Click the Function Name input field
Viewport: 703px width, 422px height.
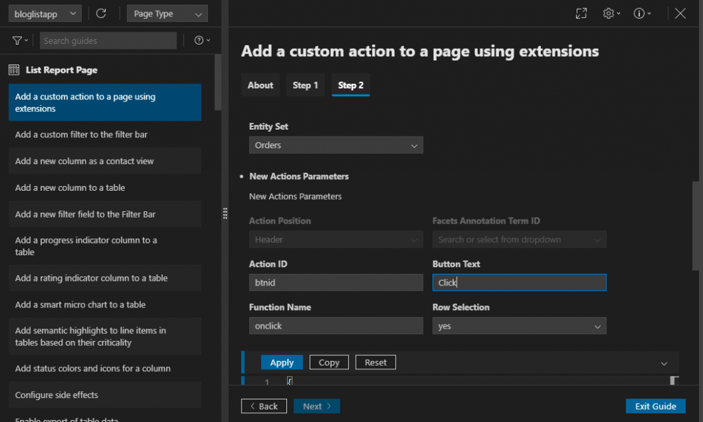tap(336, 326)
